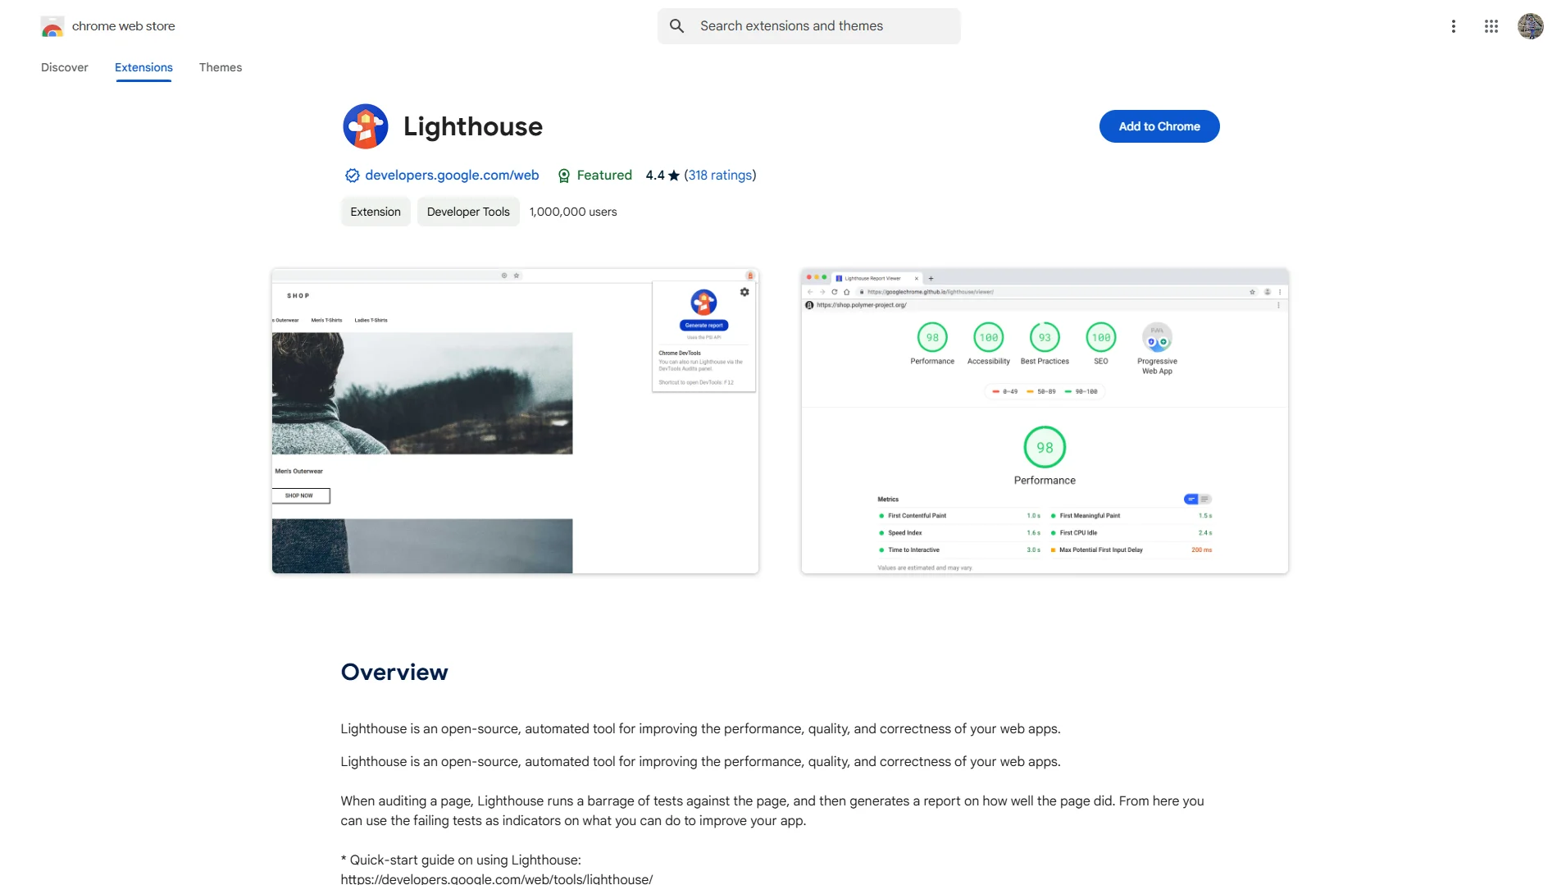View the 318 ratings
The width and height of the screenshot is (1557, 885).
(x=719, y=175)
